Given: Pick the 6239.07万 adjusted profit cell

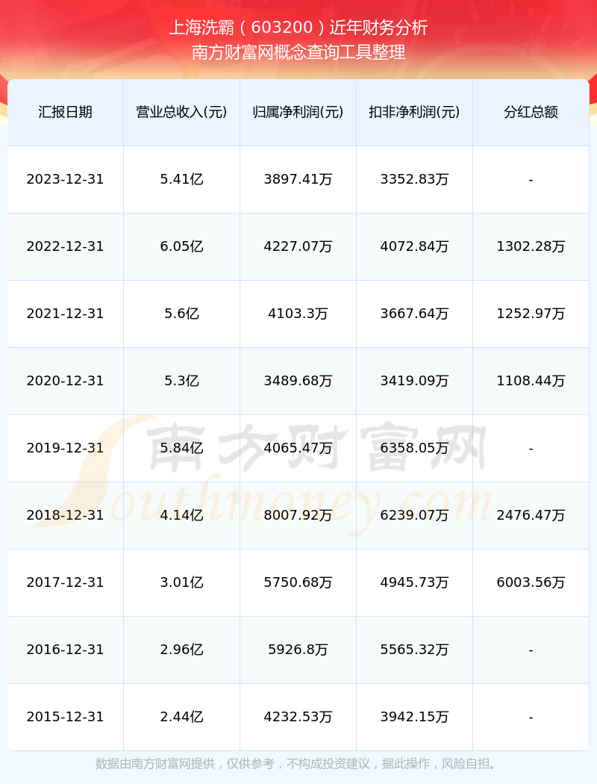Looking at the screenshot, I should coord(415,515).
